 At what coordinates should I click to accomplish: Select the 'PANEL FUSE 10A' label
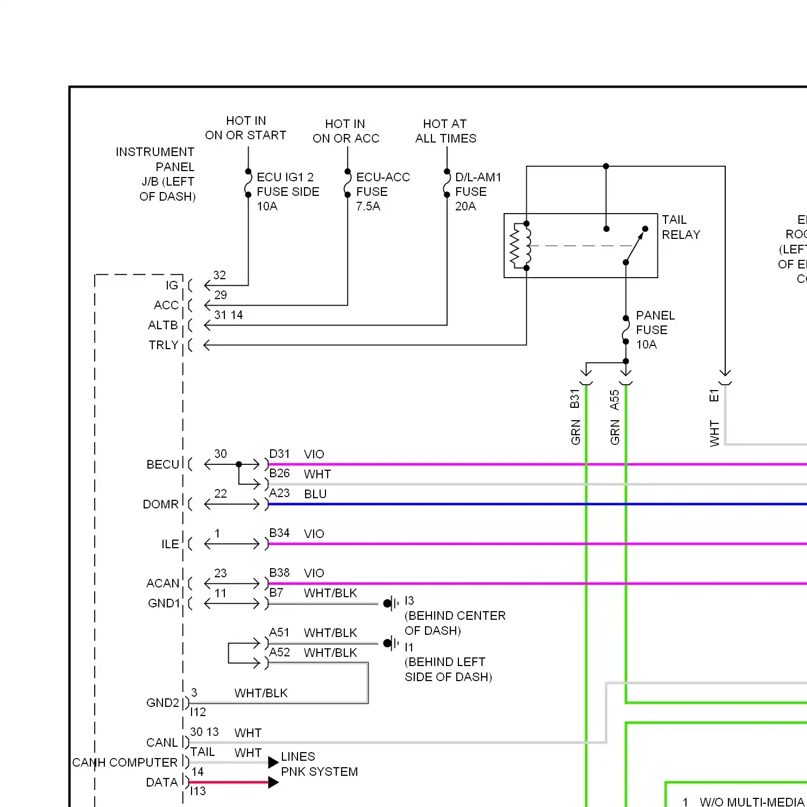coord(655,330)
